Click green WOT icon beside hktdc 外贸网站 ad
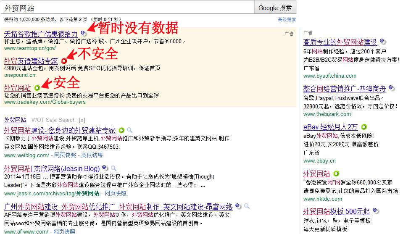The image size is (403, 234). click(x=336, y=174)
